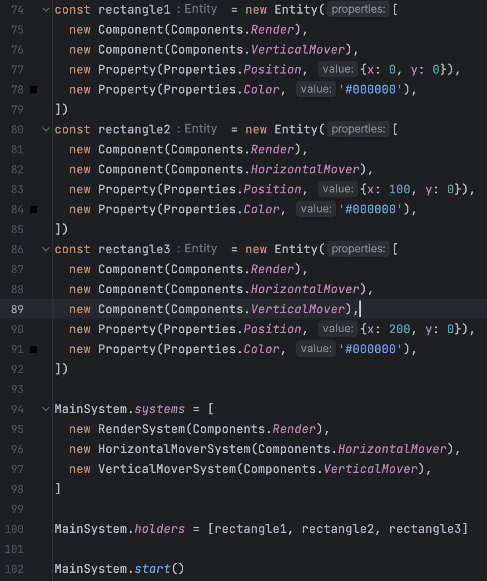Screen dimensions: 487x581
Task: Click the VerticalMoverSystem constructor name
Action: pos(167,469)
